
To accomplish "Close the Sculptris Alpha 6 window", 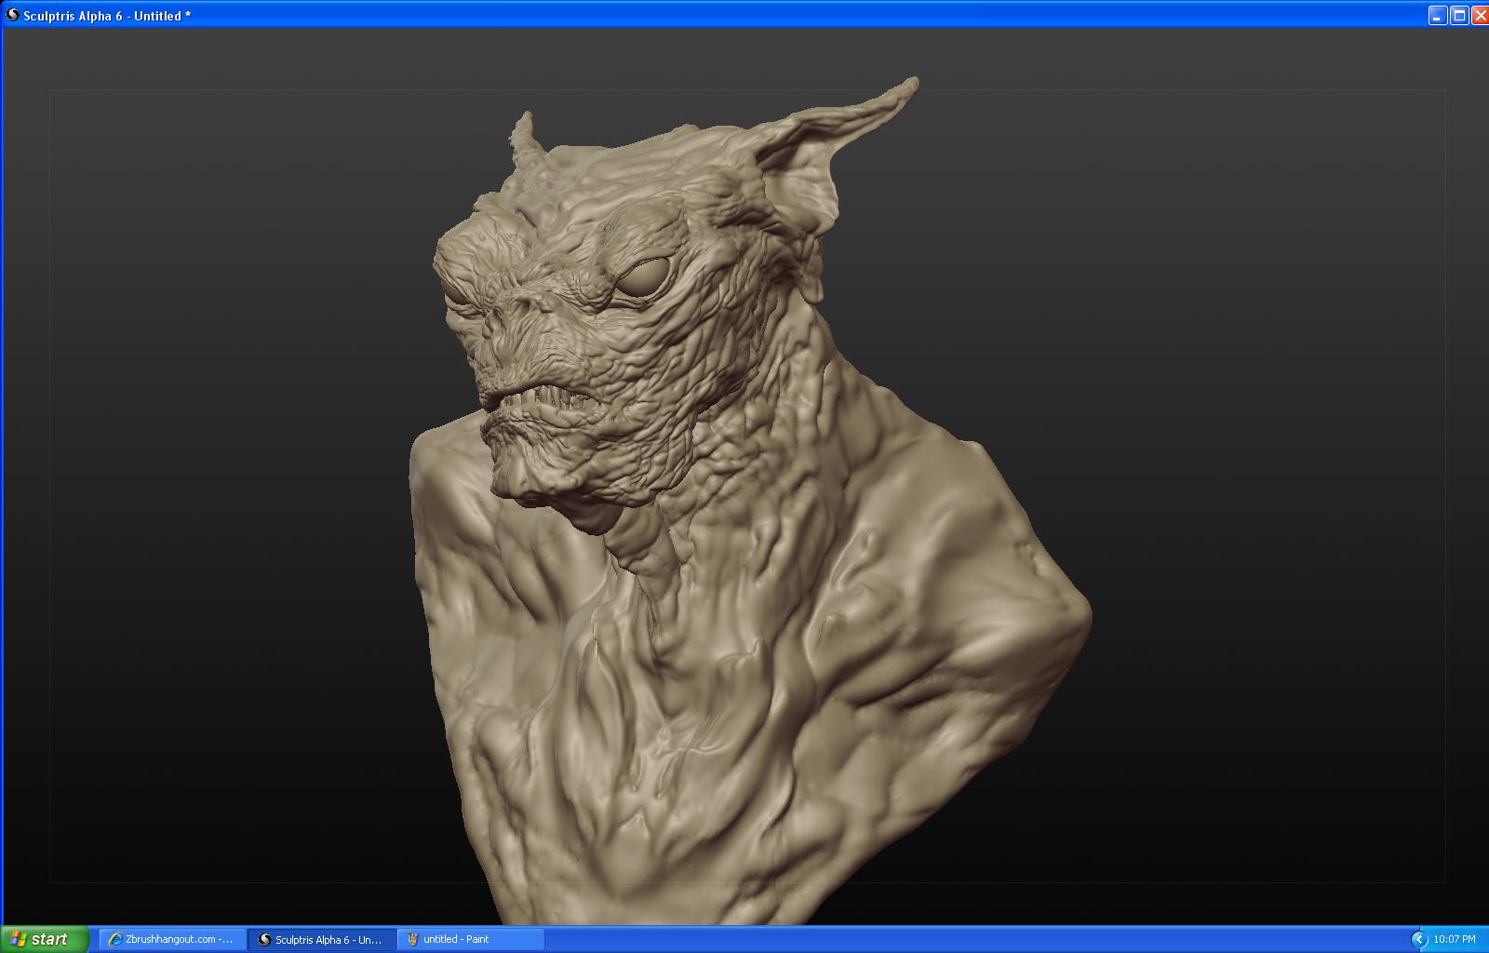I will coord(1479,15).
